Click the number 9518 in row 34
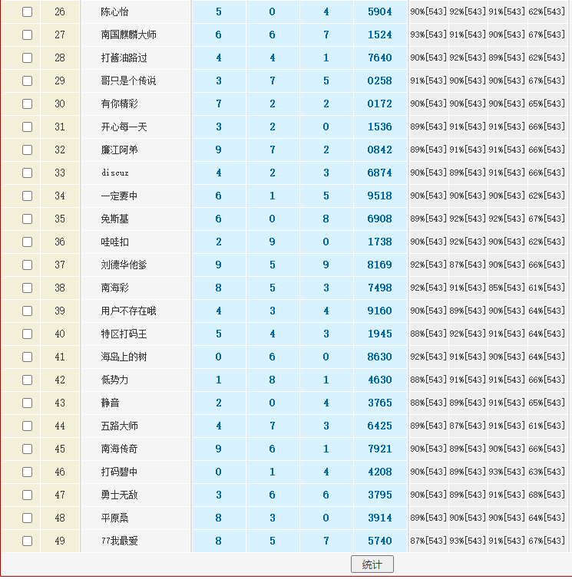Image resolution: width=572 pixels, height=579 pixels. tap(379, 196)
